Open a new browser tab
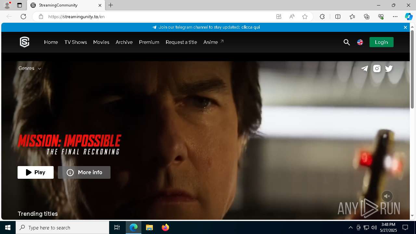Image resolution: width=416 pixels, height=234 pixels. coord(111,5)
